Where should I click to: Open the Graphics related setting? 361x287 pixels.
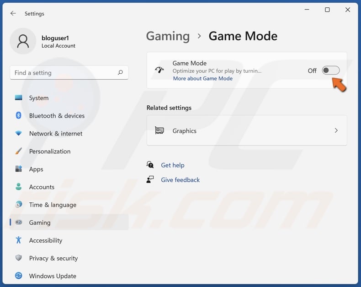point(247,130)
